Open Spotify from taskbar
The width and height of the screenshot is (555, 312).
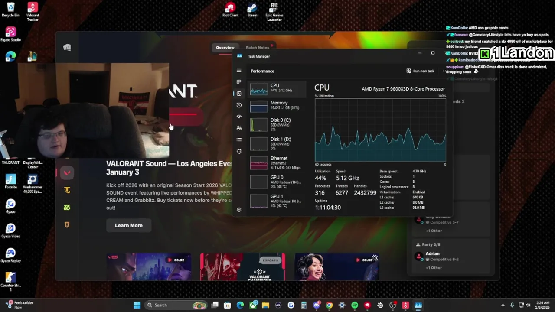355,305
